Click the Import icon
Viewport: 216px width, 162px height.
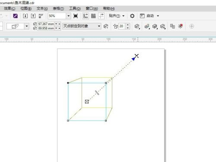tap(25, 16)
